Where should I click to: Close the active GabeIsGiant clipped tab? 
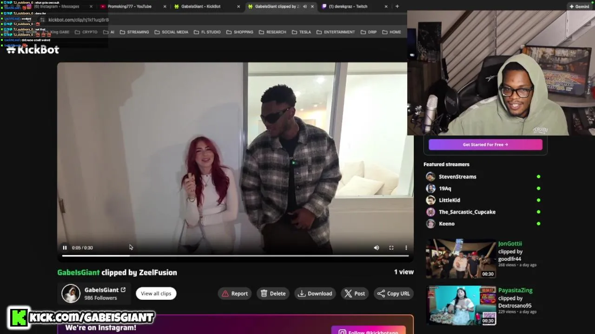312,6
